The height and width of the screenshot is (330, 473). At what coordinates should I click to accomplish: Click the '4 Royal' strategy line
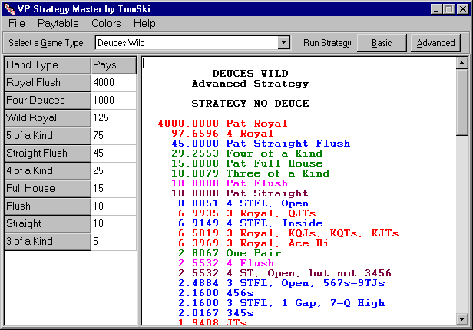[x=223, y=134]
